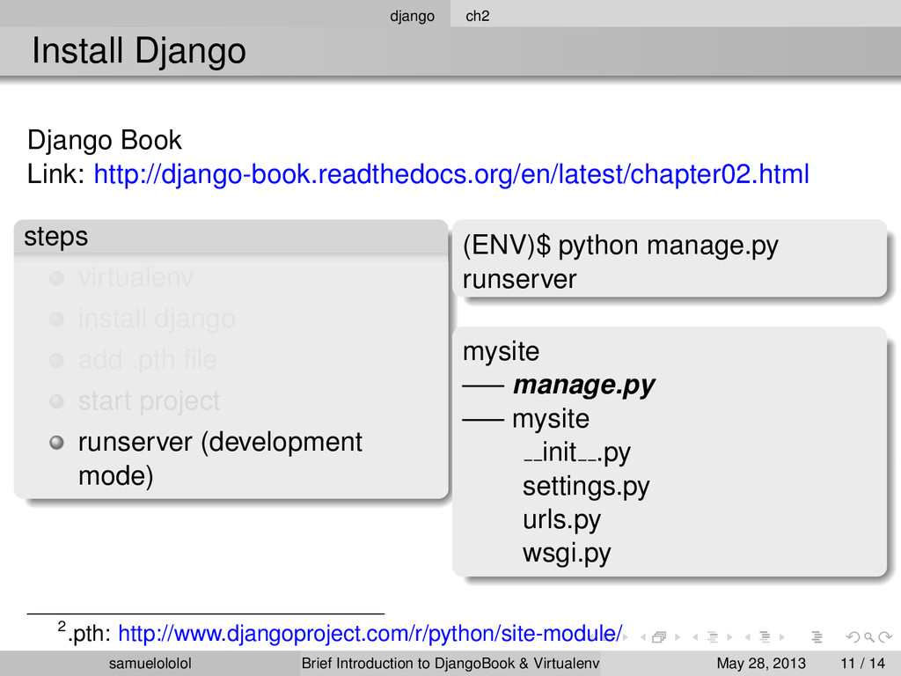Click the presentation title in footer
This screenshot has width=901, height=676.
450,664
